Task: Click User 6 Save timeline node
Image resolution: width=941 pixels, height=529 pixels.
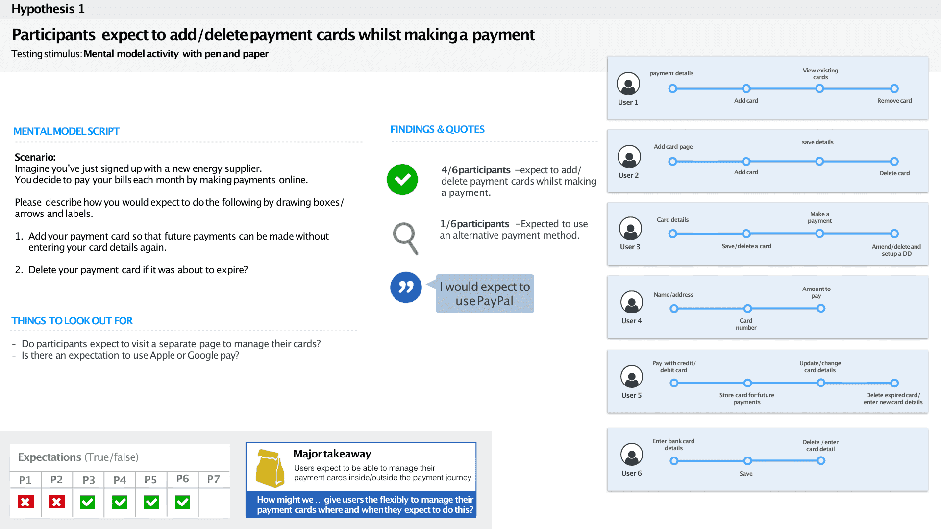Action: click(747, 461)
